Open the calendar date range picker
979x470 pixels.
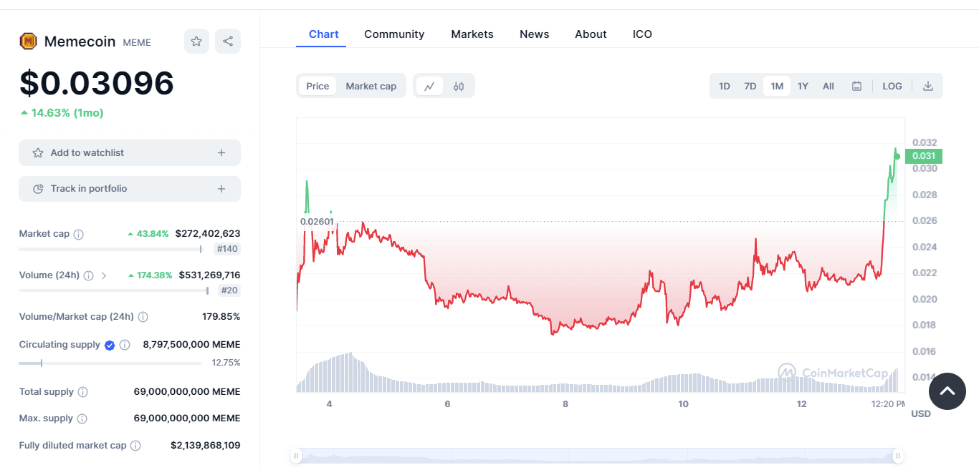pos(856,86)
